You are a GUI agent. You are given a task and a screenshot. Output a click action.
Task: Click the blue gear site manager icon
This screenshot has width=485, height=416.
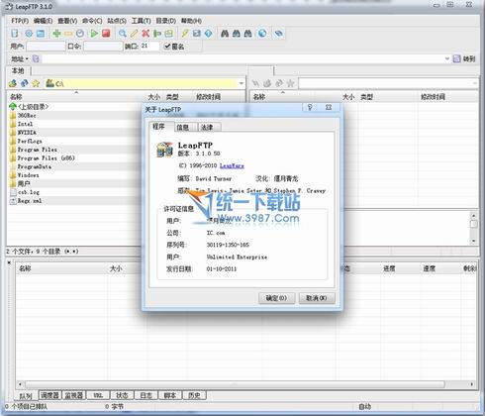coord(29,34)
